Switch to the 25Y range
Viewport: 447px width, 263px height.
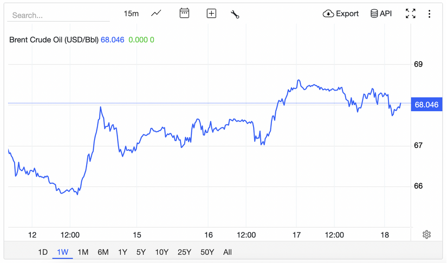(x=184, y=252)
